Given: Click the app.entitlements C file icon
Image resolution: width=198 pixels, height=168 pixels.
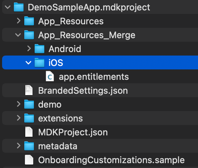Looking at the screenshot, I should (x=50, y=76).
